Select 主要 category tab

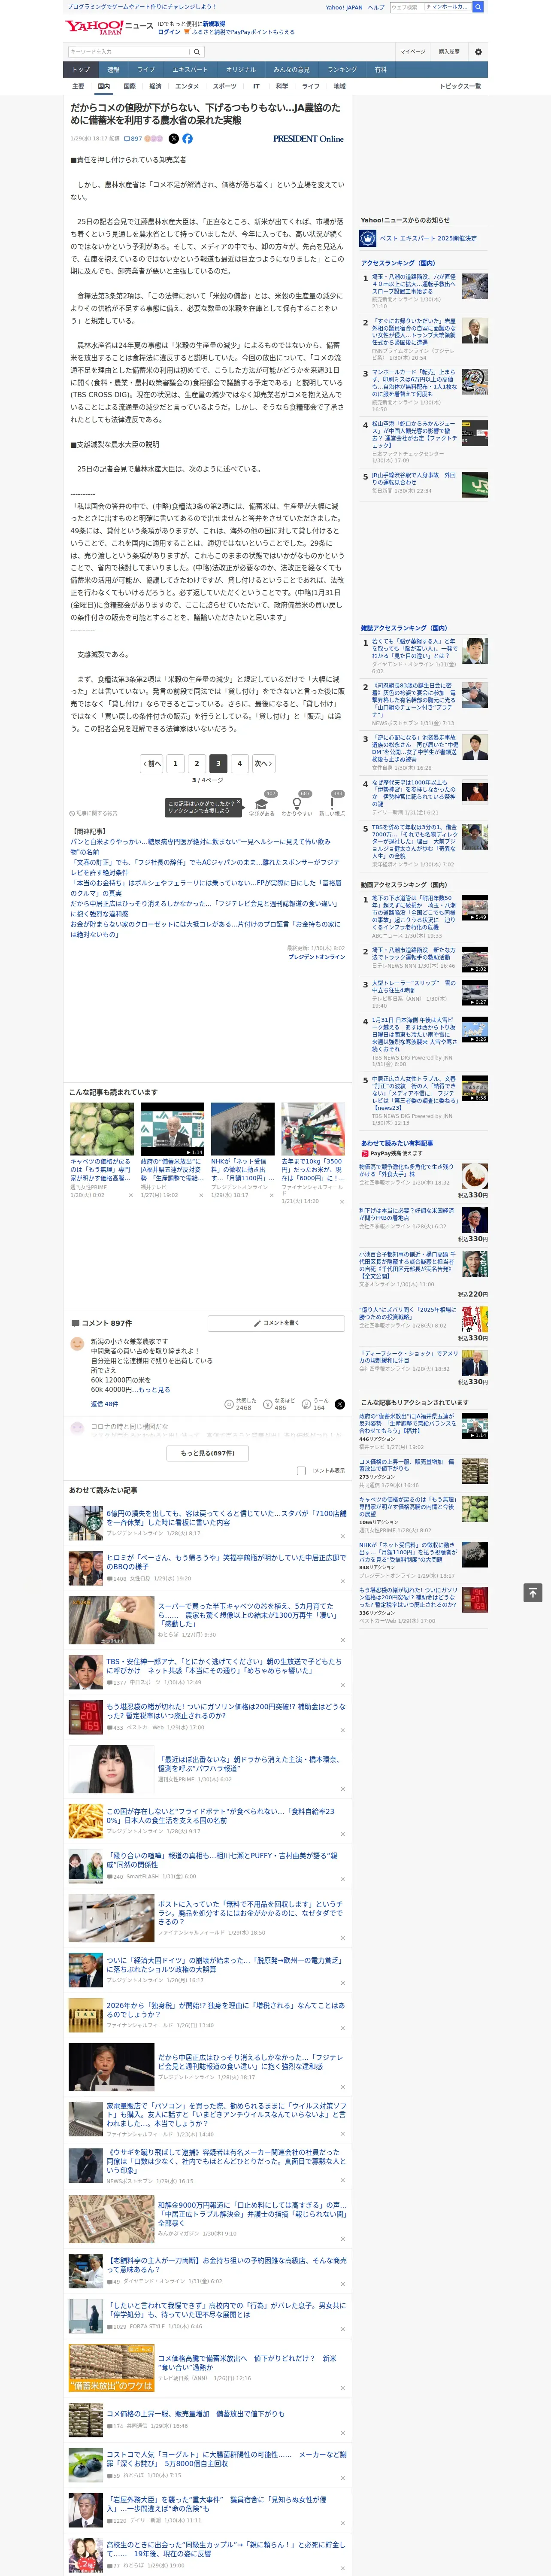[x=78, y=86]
